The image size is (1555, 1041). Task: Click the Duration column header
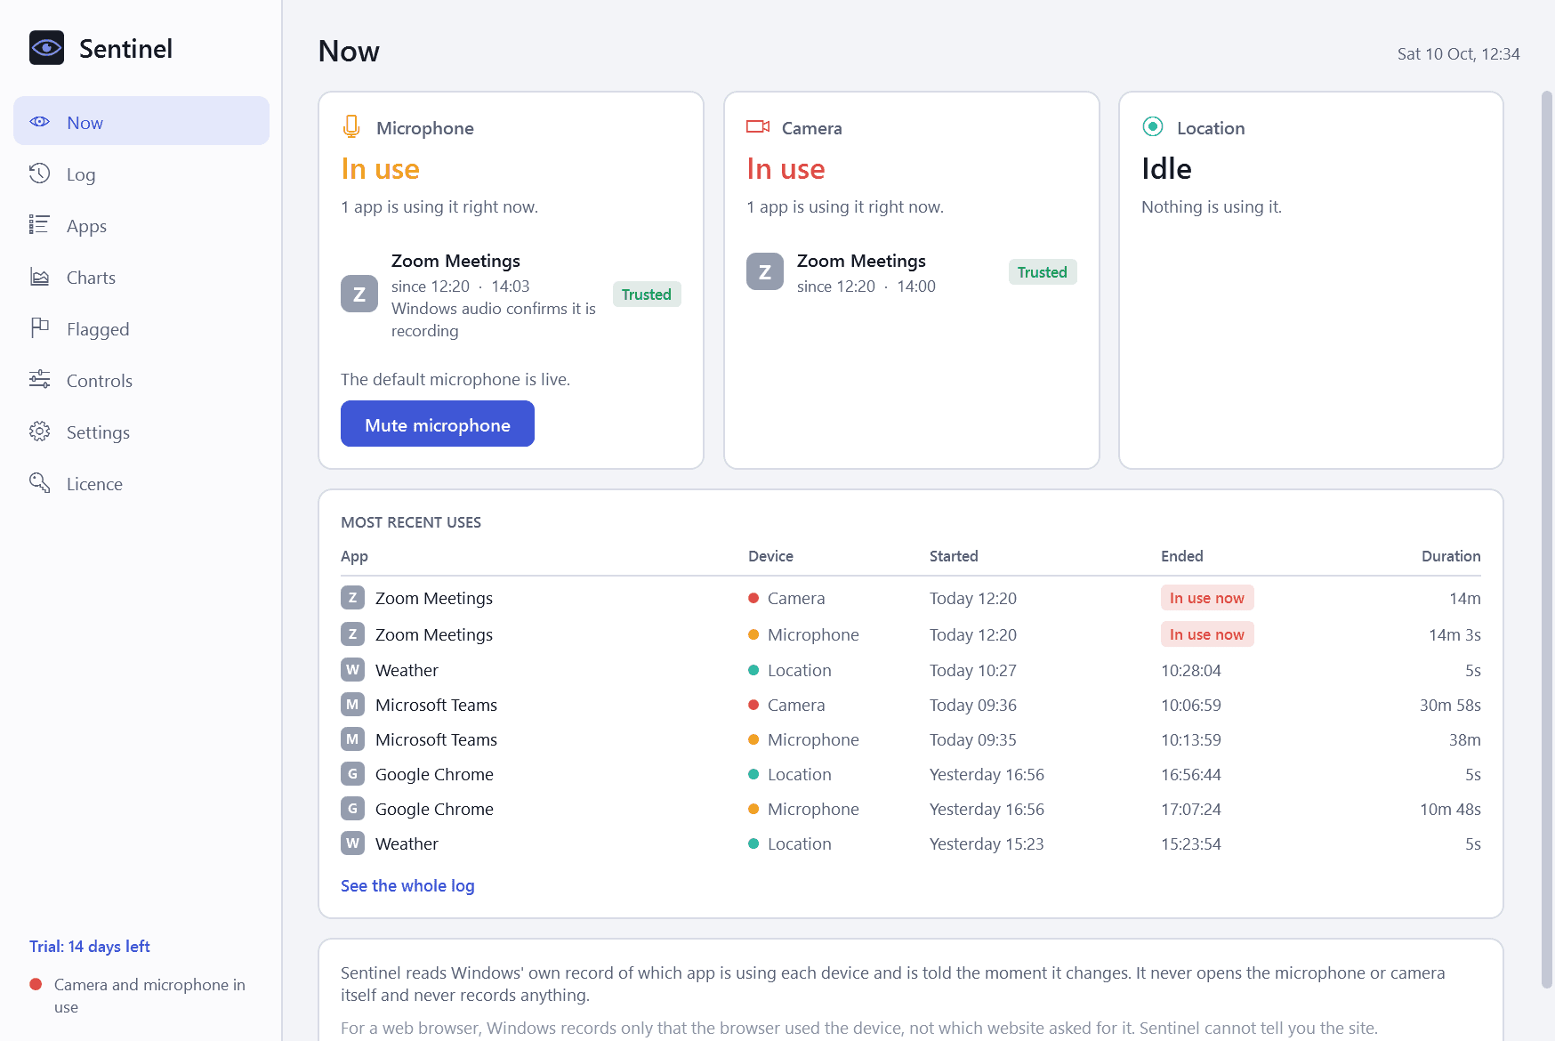coord(1451,555)
